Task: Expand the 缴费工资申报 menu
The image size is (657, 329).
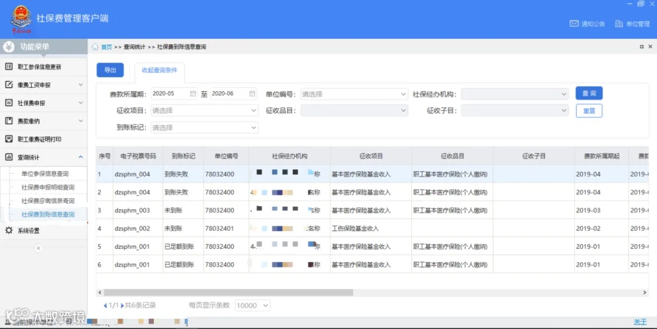Action: tap(80, 85)
